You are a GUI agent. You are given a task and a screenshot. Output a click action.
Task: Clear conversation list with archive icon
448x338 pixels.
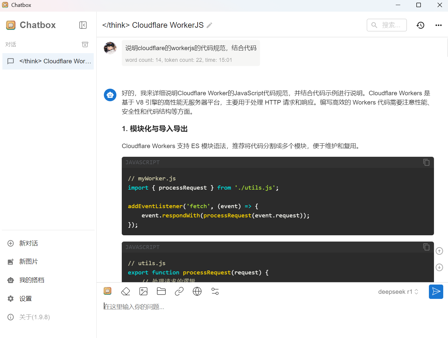pyautogui.click(x=85, y=44)
